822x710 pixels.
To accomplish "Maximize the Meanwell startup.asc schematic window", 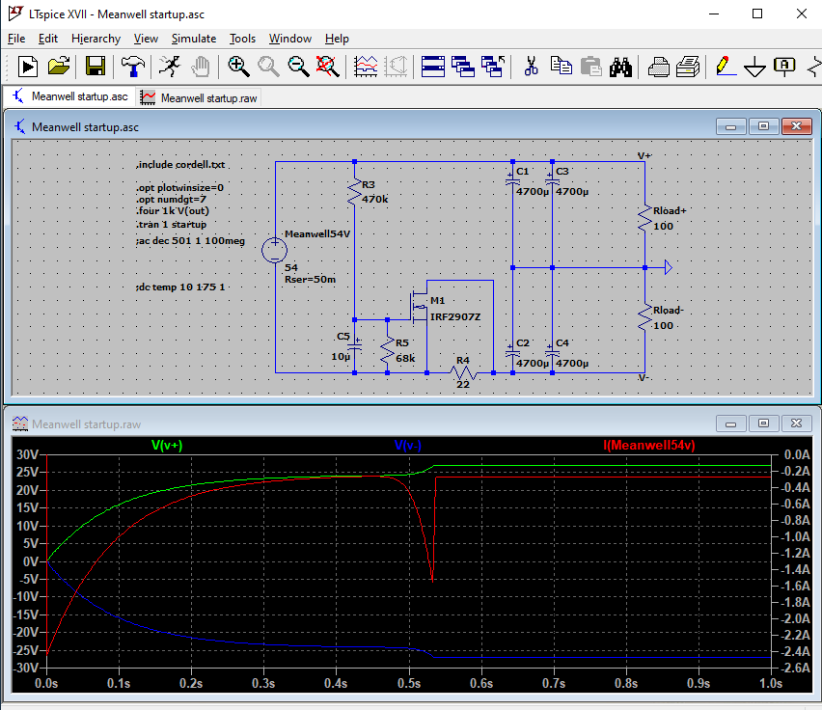I will [x=763, y=126].
